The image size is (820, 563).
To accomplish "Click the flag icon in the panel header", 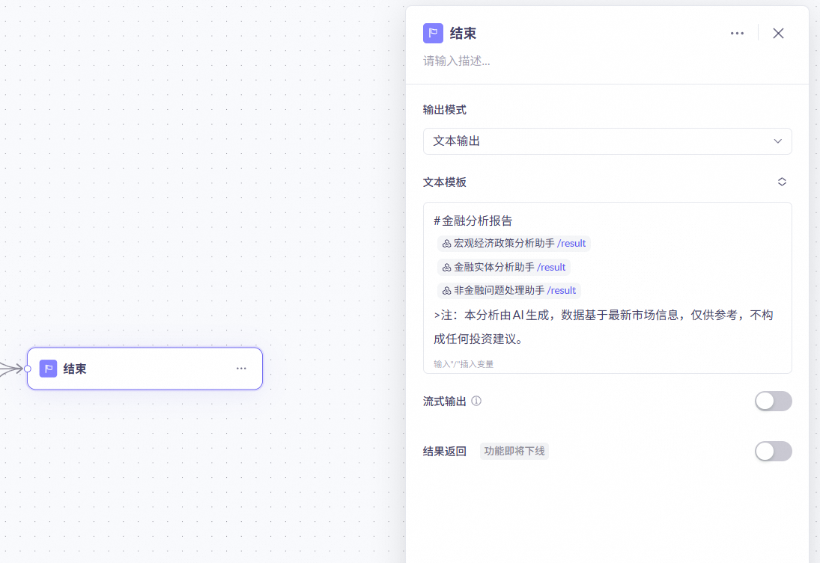I will [x=433, y=34].
